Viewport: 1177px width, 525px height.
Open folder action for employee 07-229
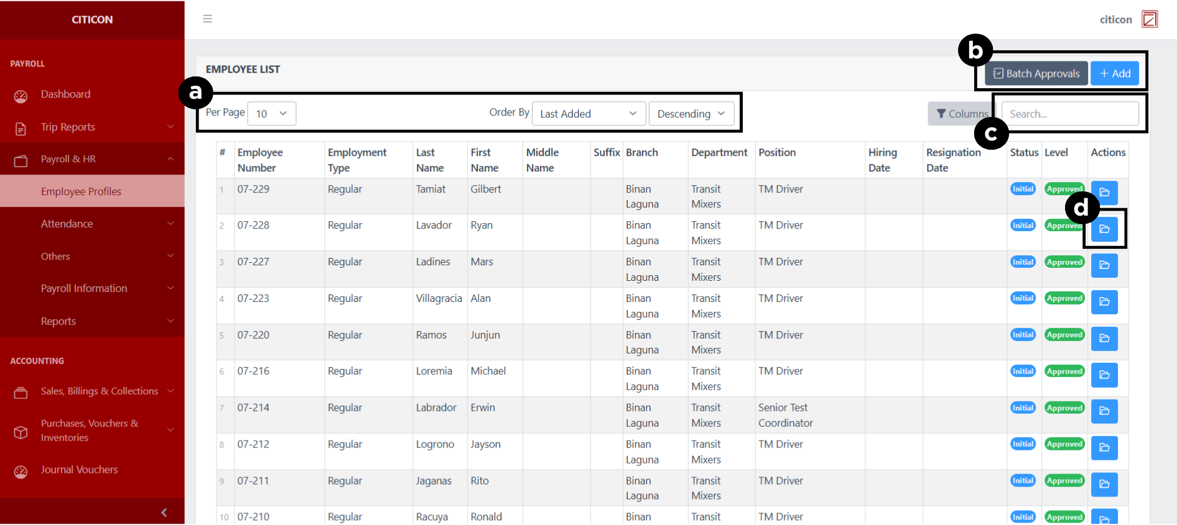tap(1104, 193)
